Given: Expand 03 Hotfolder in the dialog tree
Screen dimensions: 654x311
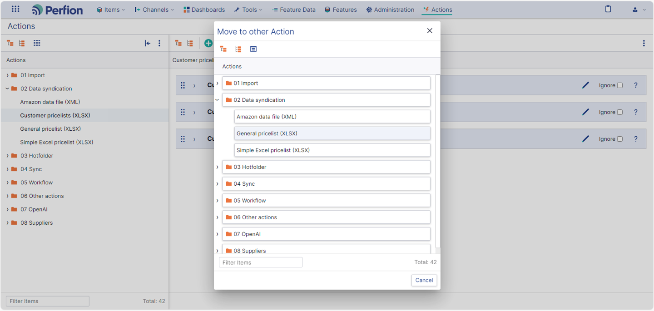Looking at the screenshot, I should (218, 167).
